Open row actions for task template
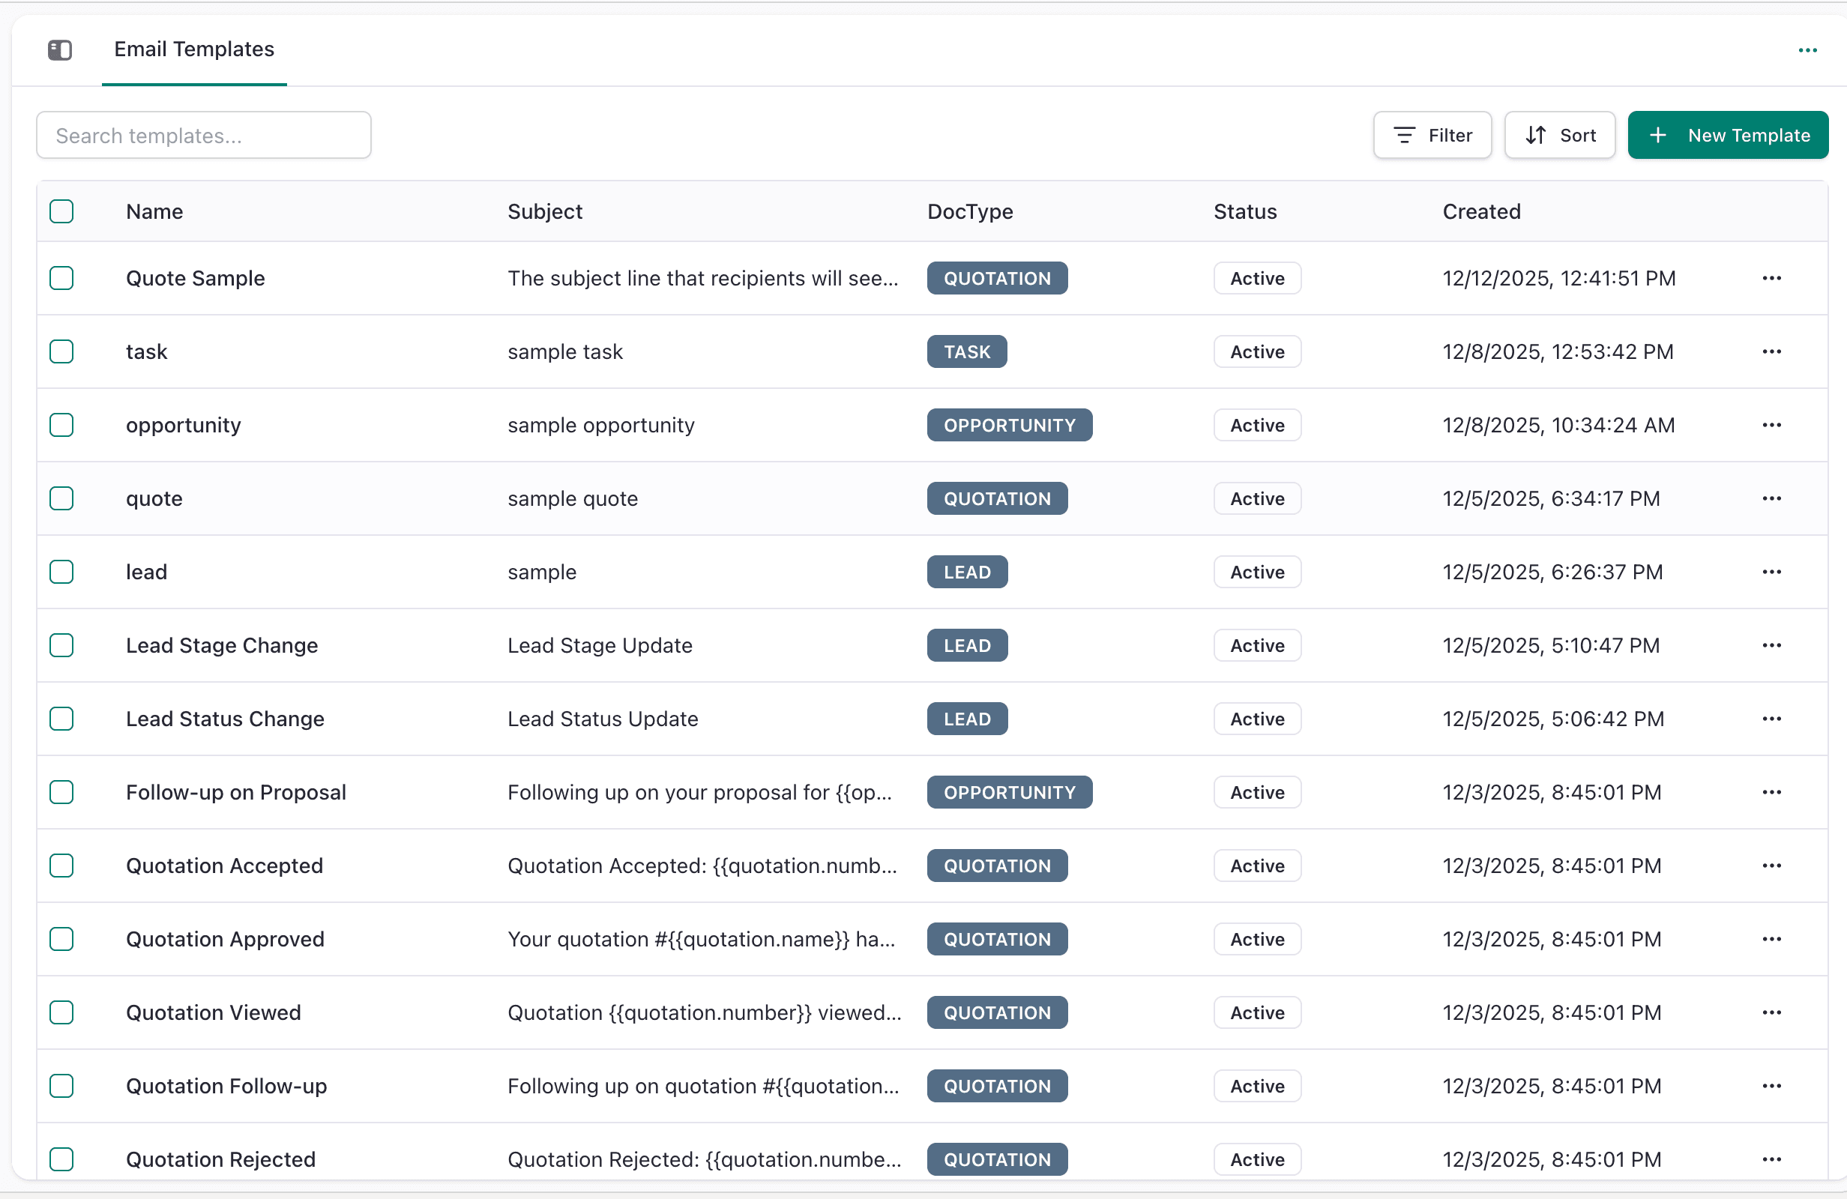The height and width of the screenshot is (1199, 1847). tap(1771, 351)
